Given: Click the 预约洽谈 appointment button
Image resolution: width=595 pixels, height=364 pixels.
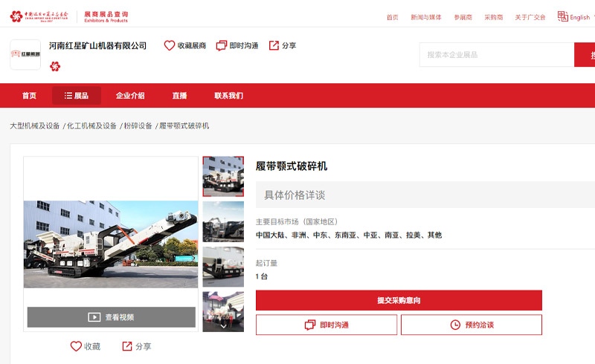Looking at the screenshot, I should 472,325.
